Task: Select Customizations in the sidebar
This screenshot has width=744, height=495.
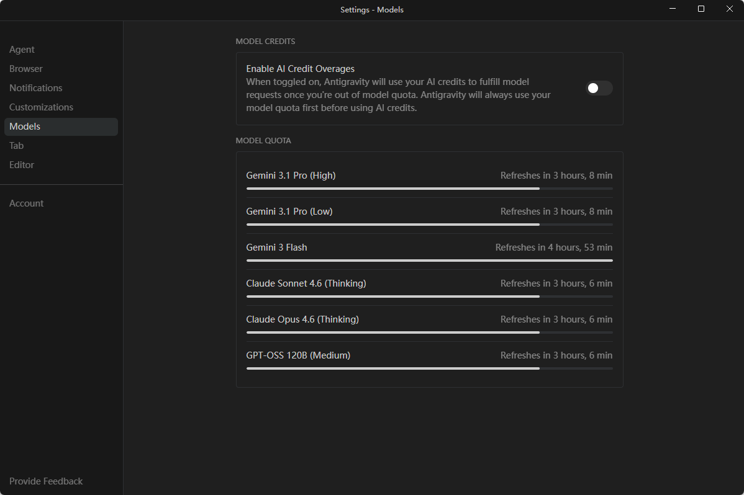Action: [41, 107]
